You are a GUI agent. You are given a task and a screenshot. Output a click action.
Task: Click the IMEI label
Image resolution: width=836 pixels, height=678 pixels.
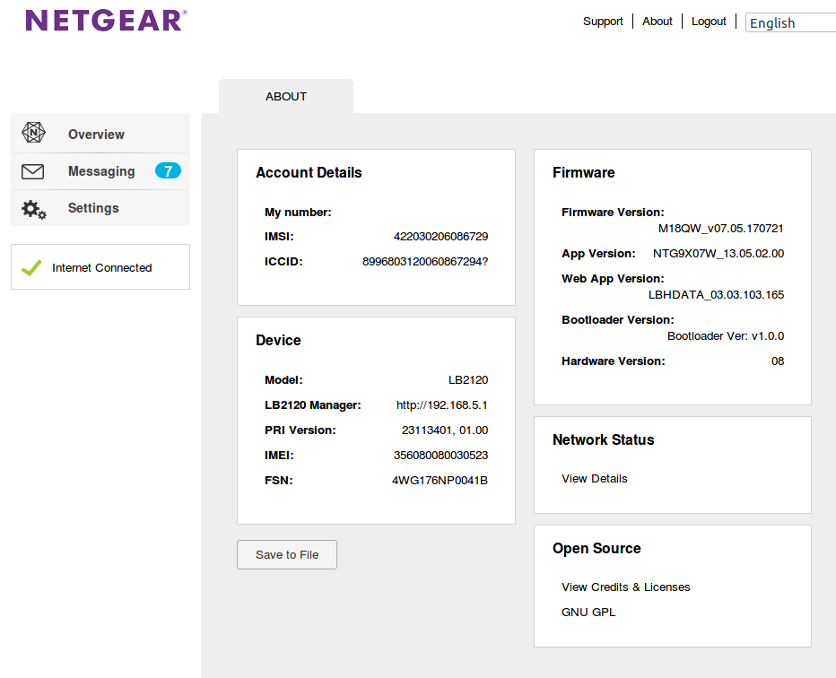(x=279, y=456)
